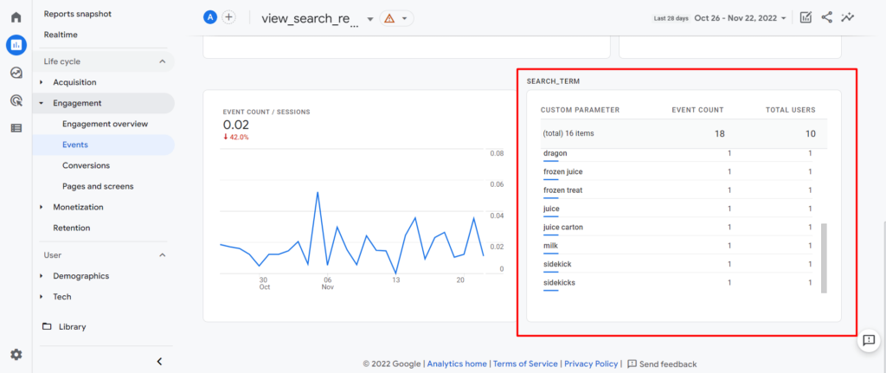Click the TOTAL USERS column header
Viewport: 886px width, 373px height.
coord(791,110)
